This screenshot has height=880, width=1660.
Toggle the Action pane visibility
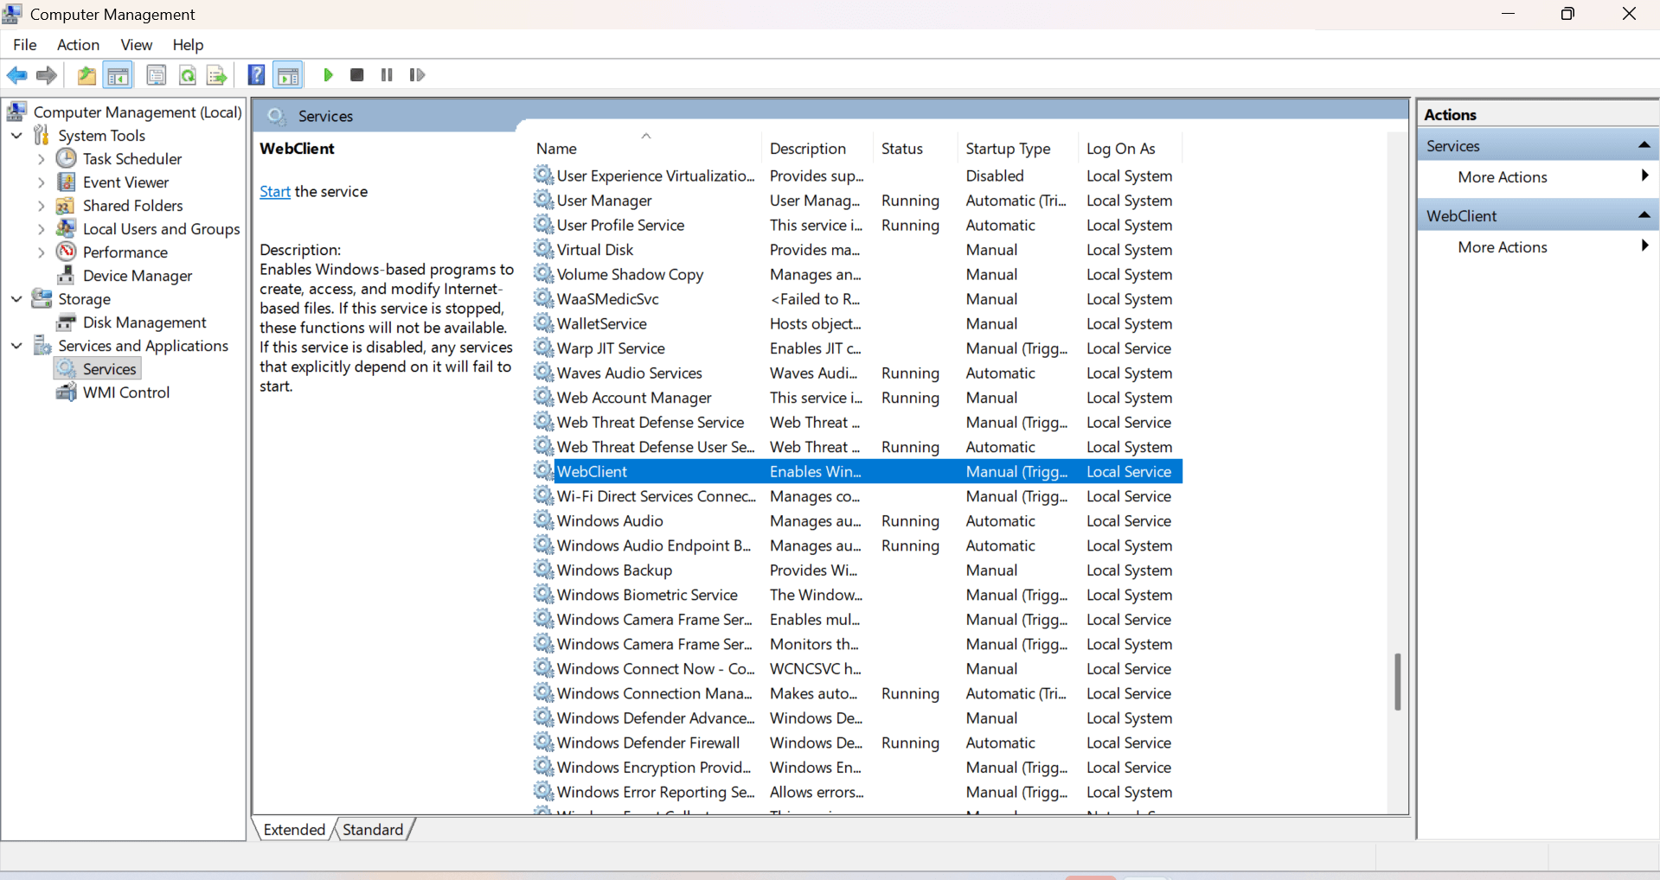[x=287, y=75]
